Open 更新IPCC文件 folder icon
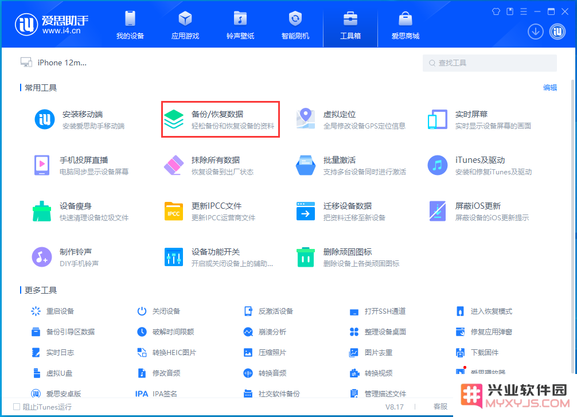Screen dimensions: 577x417 coord(174,211)
